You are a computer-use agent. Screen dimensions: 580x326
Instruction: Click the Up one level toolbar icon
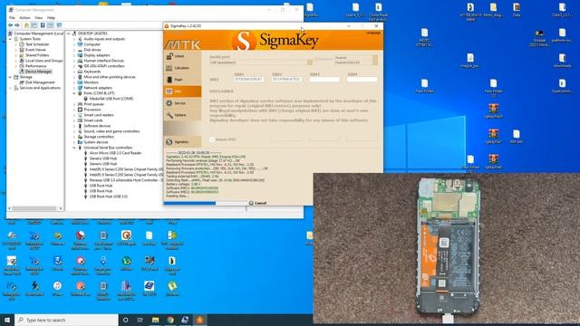coord(26,25)
